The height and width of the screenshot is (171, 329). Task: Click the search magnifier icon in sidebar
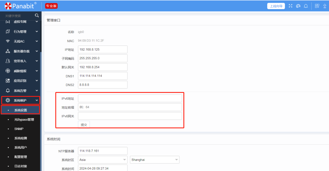click(37, 15)
